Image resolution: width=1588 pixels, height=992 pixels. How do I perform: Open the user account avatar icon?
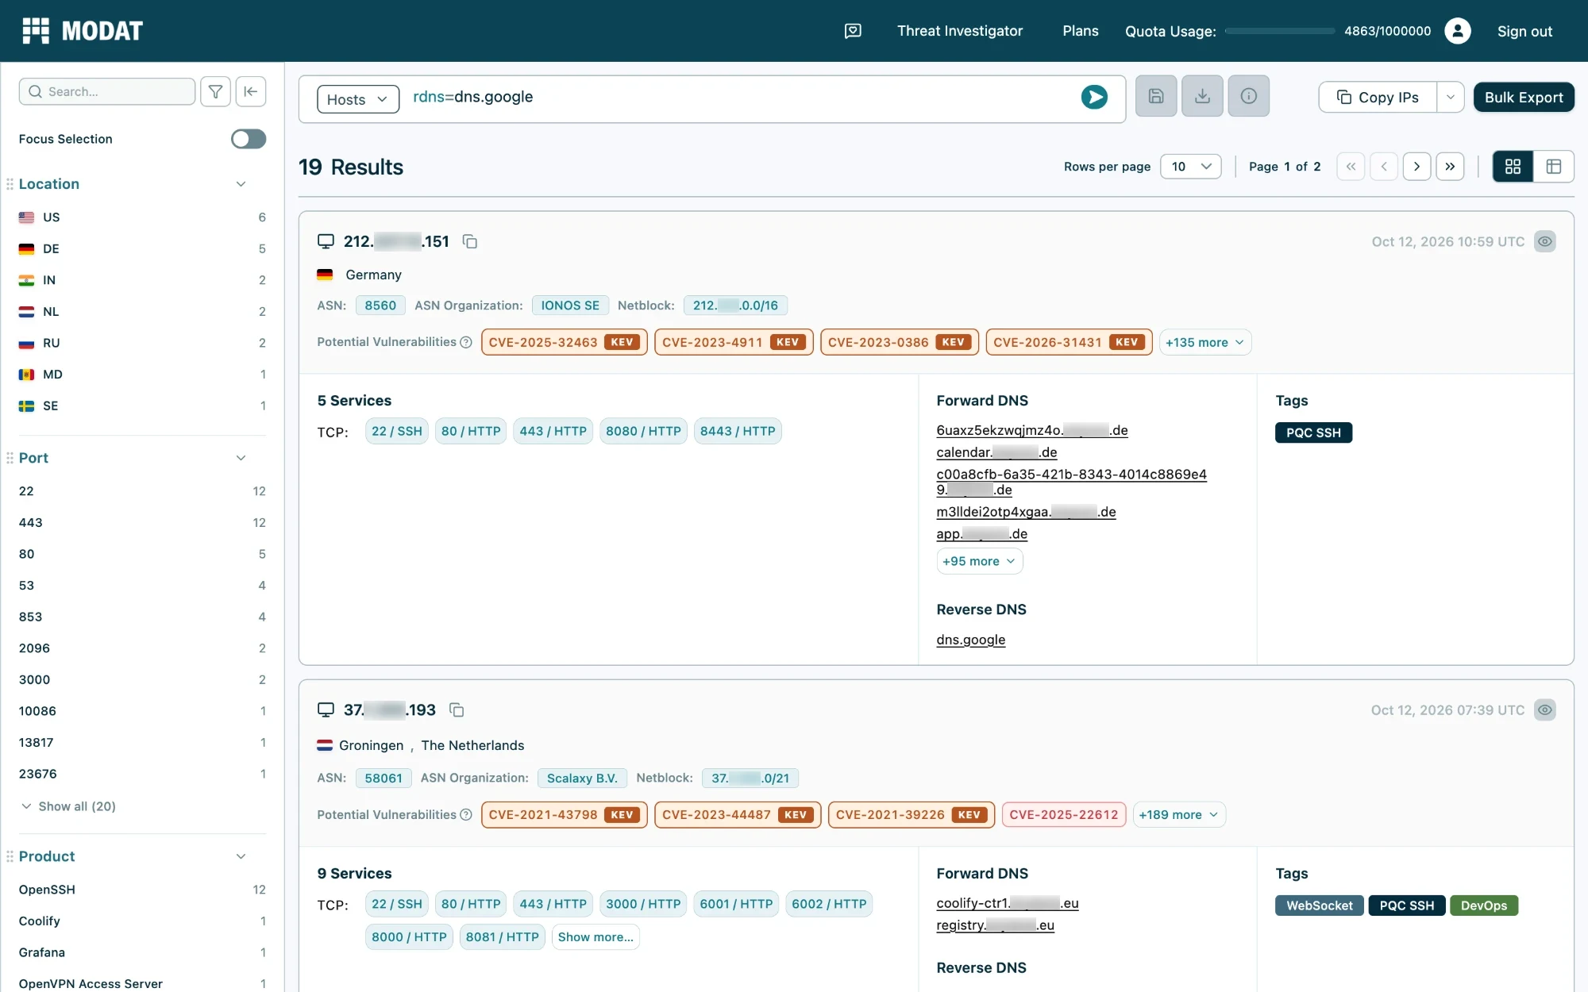point(1457,31)
